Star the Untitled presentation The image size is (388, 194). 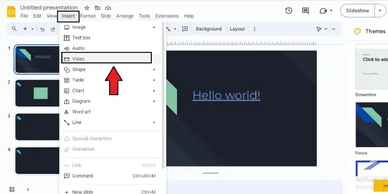click(x=87, y=8)
